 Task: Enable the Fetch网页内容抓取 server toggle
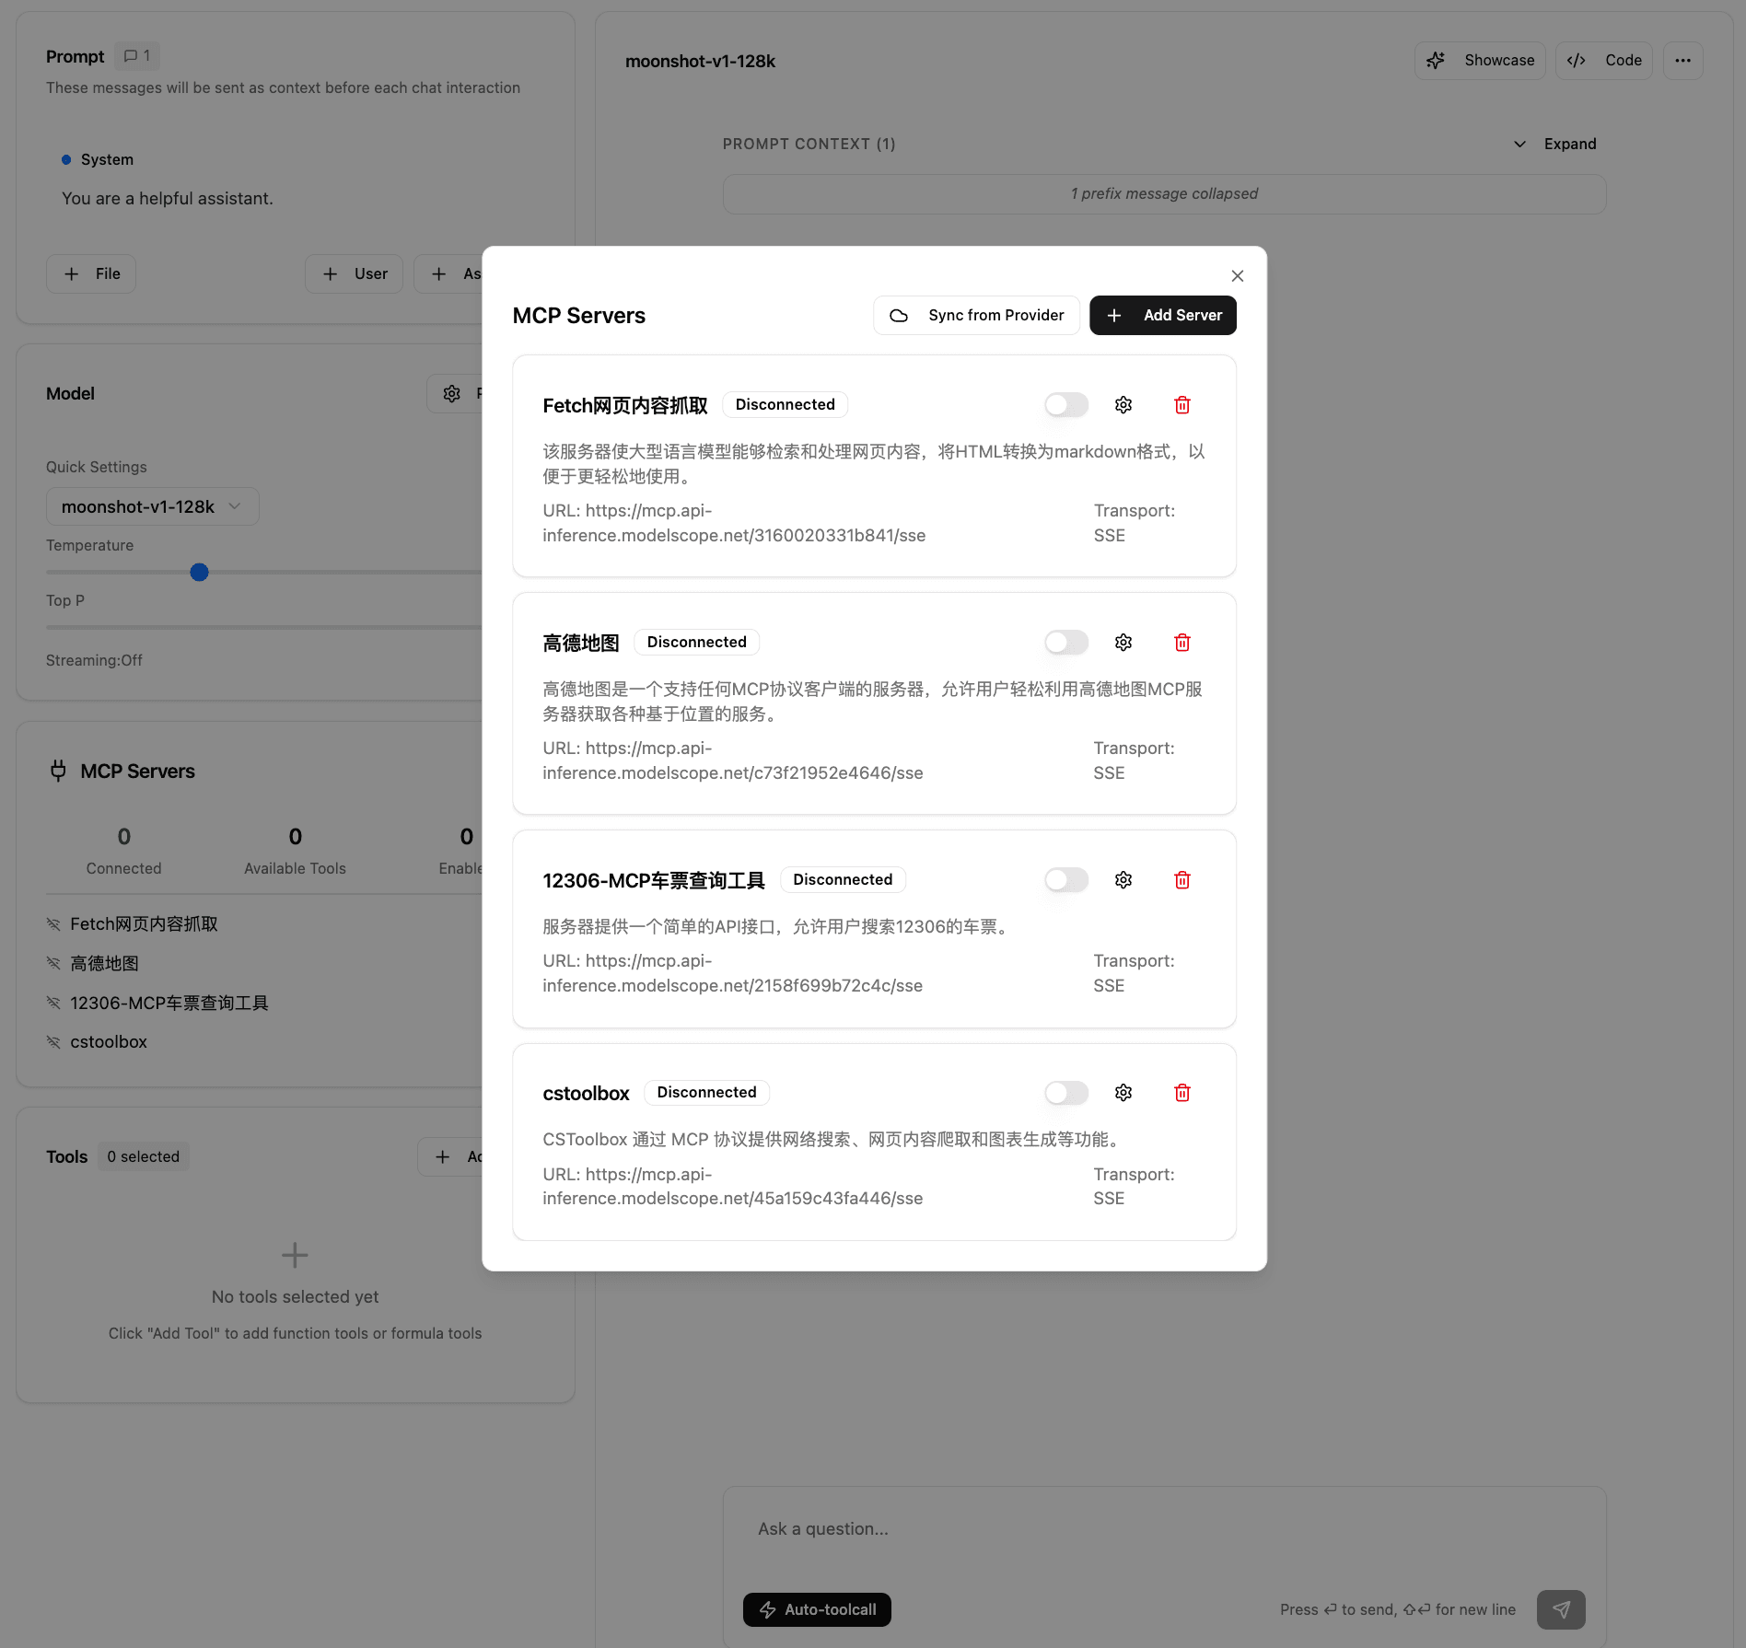point(1066,405)
